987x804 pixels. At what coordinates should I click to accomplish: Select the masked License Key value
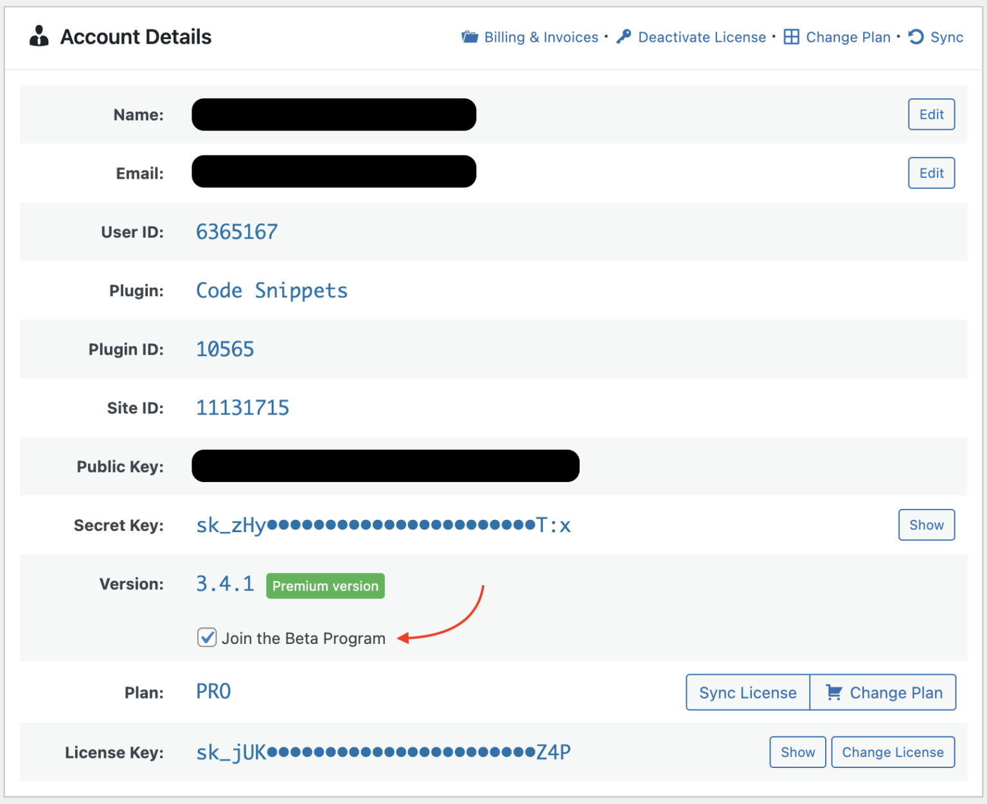coord(384,752)
